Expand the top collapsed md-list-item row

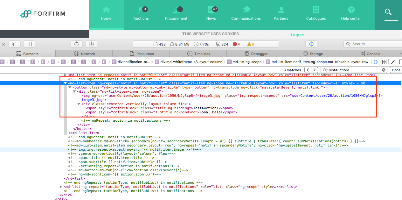[x=66, y=75]
